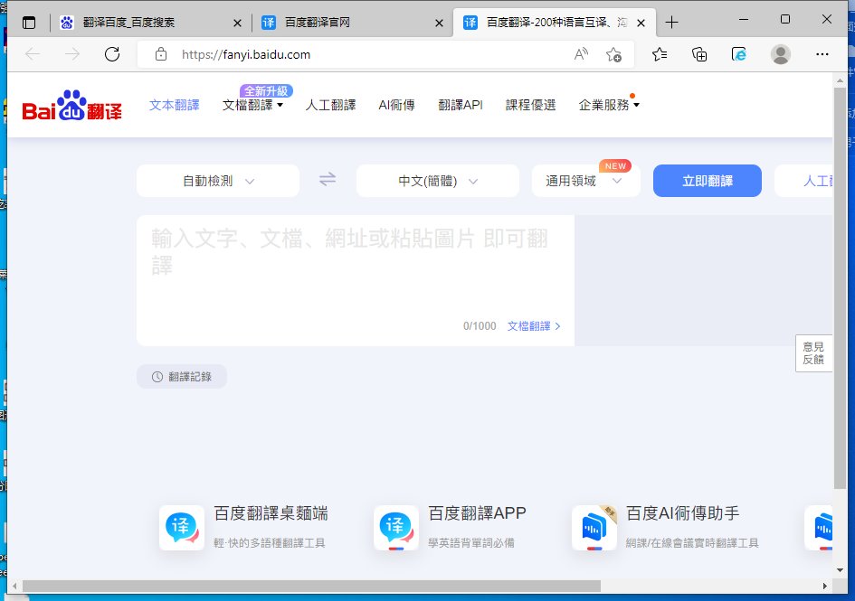Click the 百度翻譯桌麵端 app icon
The width and height of the screenshot is (855, 601).
pyautogui.click(x=182, y=528)
